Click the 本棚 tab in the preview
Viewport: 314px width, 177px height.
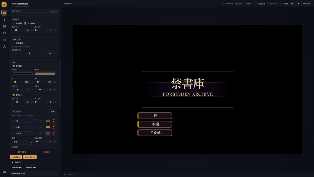point(155,124)
